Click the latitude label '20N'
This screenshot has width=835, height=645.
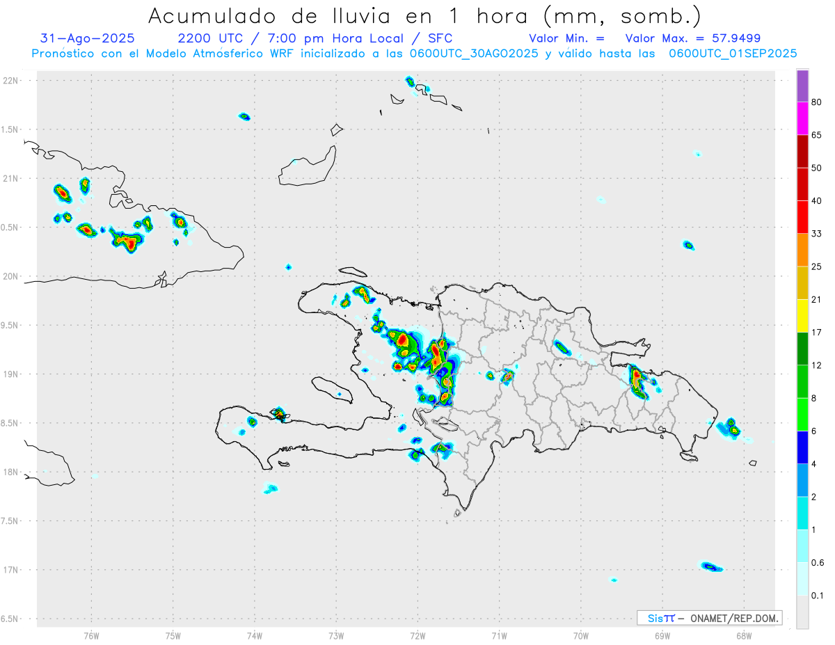[x=11, y=276]
